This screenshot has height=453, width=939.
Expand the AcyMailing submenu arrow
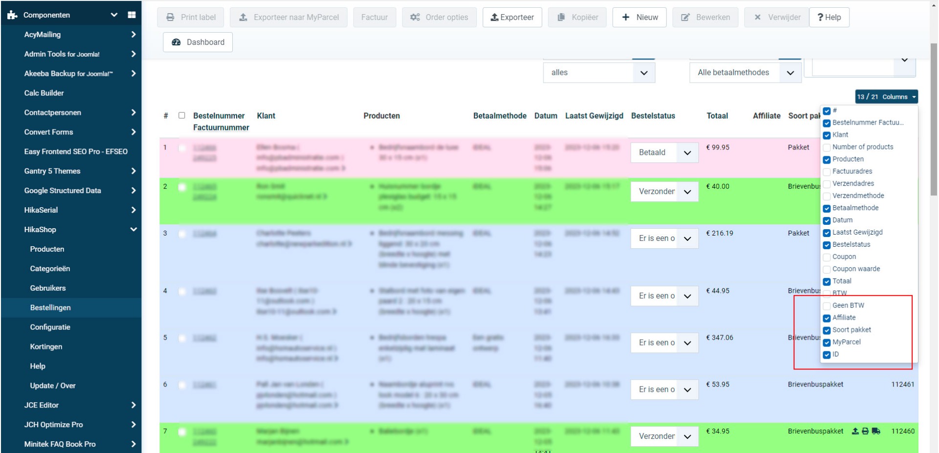pyautogui.click(x=134, y=34)
